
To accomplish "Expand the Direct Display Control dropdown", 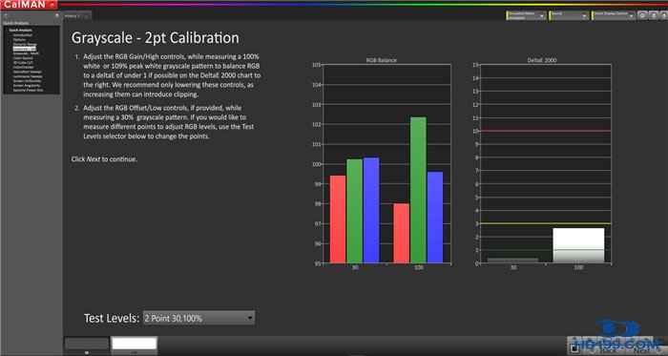I will [x=614, y=16].
